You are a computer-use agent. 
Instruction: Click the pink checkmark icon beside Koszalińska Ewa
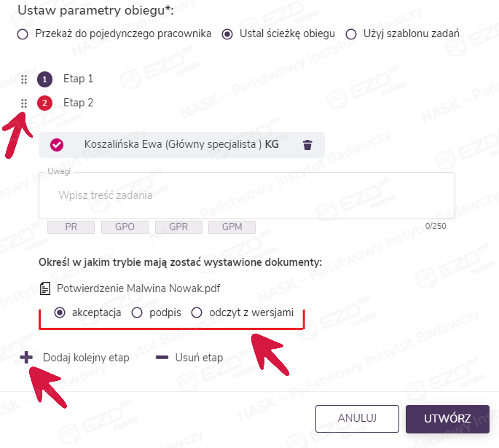(57, 145)
